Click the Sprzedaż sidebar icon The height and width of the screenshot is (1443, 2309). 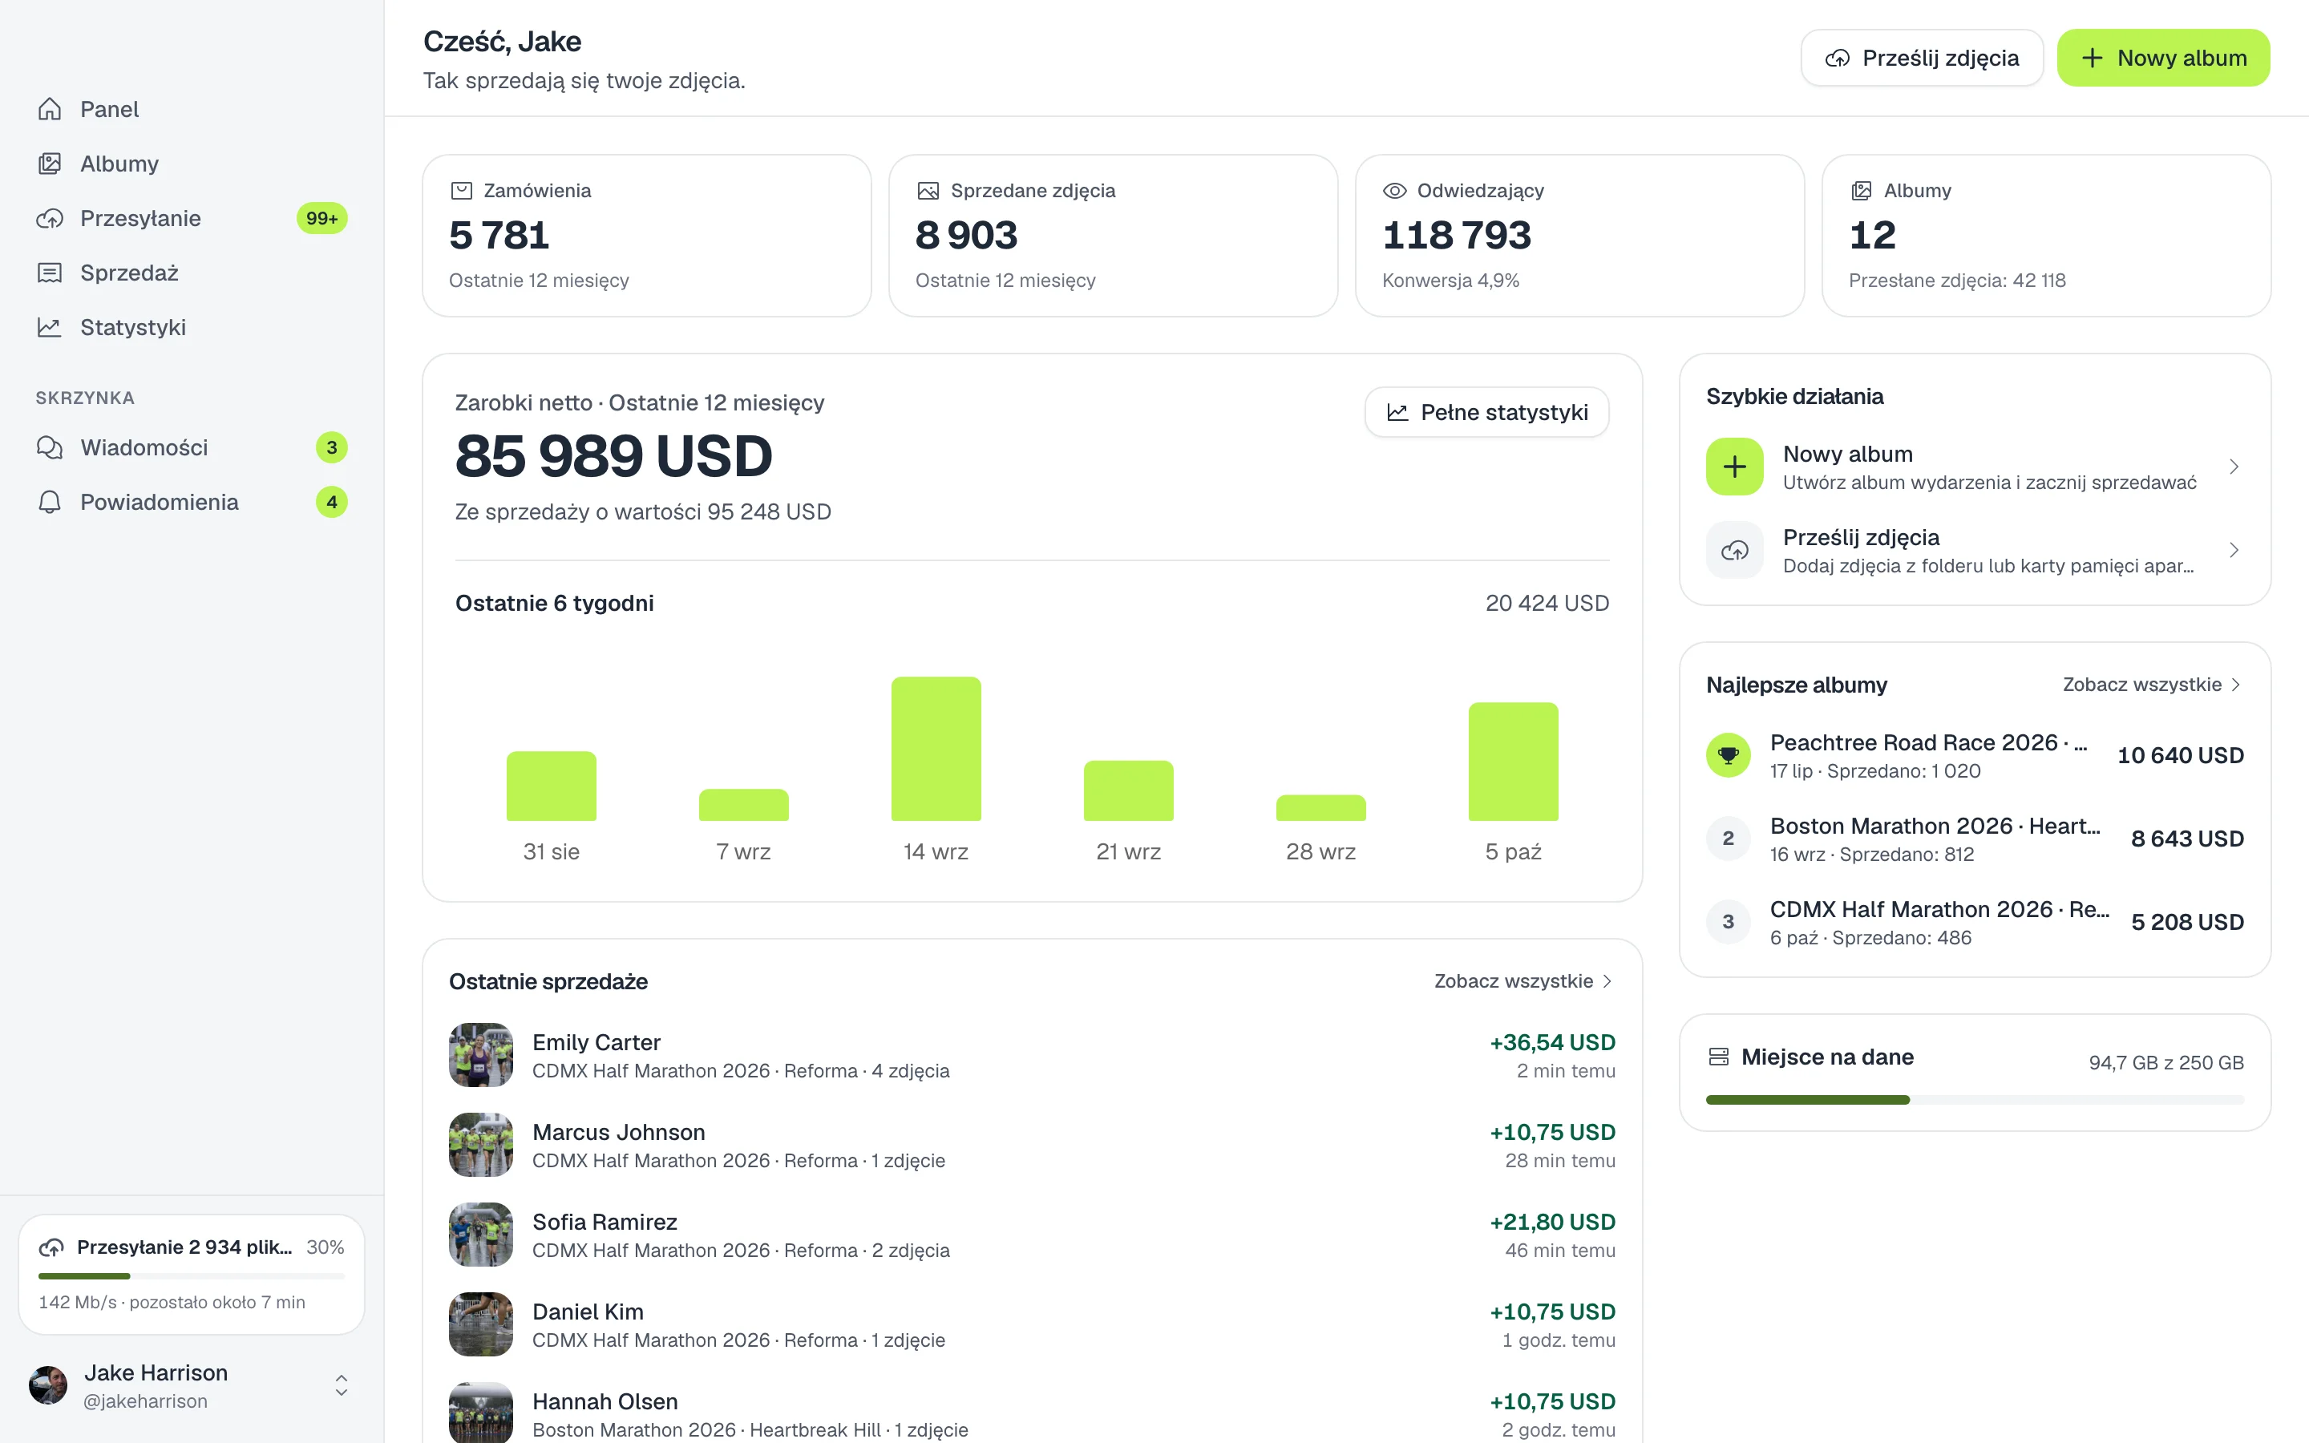point(50,273)
